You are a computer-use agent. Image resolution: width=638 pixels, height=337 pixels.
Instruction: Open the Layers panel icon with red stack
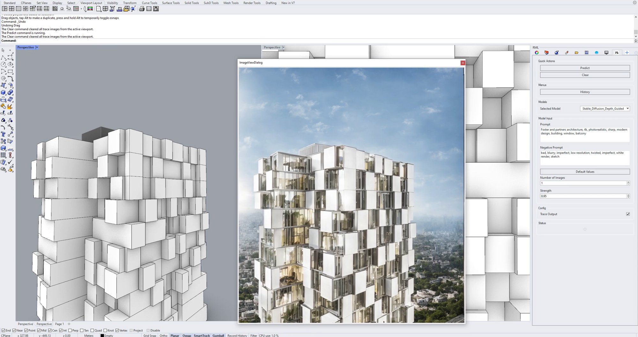(546, 53)
